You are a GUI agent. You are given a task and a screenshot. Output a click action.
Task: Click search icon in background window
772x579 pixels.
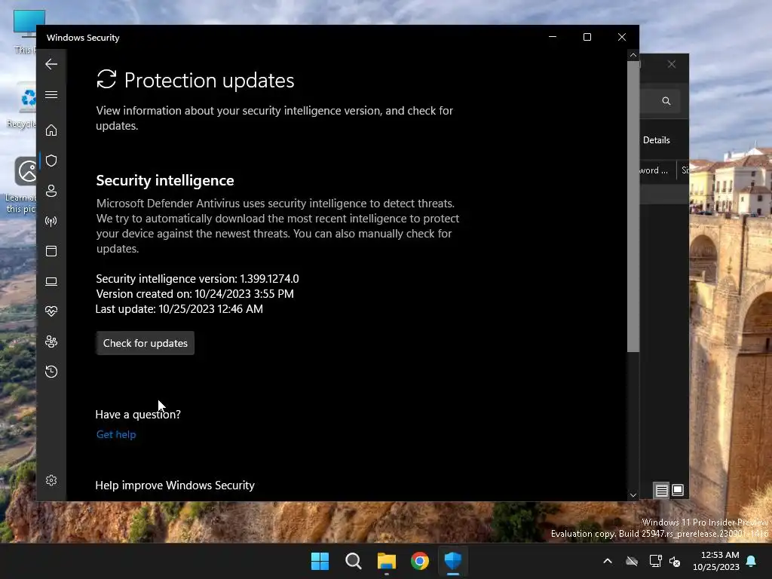(x=666, y=101)
